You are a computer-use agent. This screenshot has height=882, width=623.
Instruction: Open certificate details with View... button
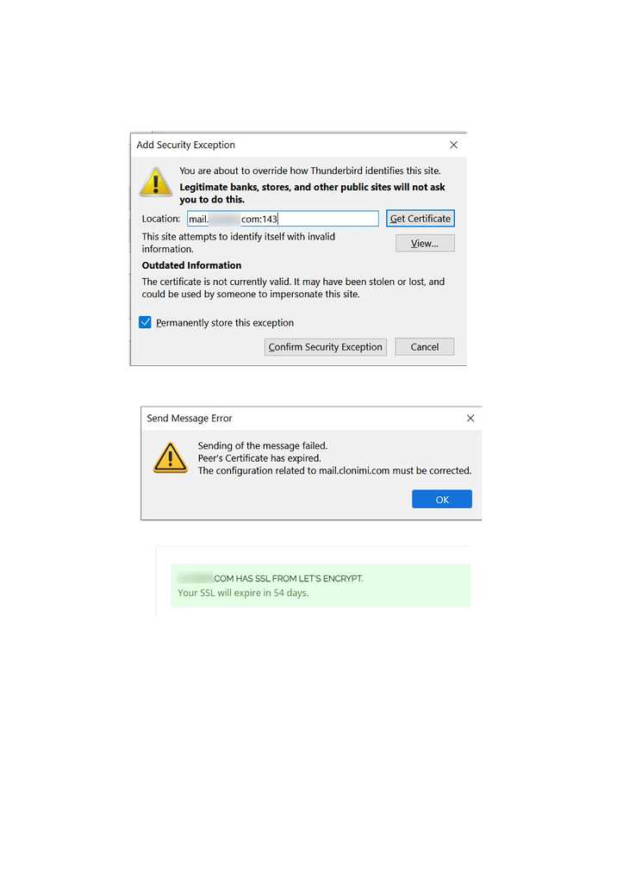pos(425,243)
